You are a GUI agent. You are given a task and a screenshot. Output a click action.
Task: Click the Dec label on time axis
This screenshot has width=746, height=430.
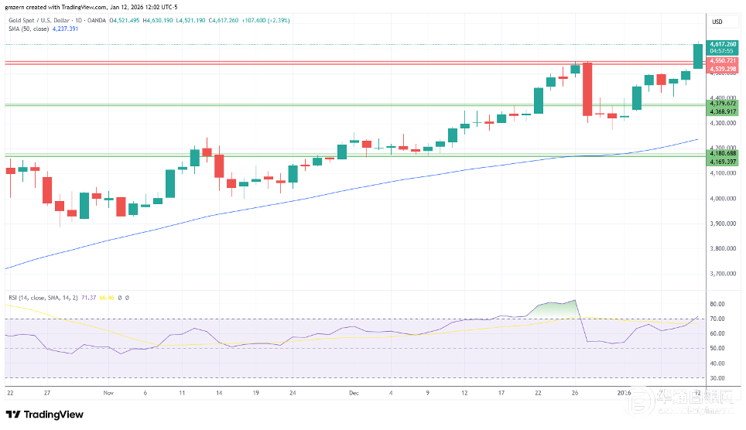(354, 392)
